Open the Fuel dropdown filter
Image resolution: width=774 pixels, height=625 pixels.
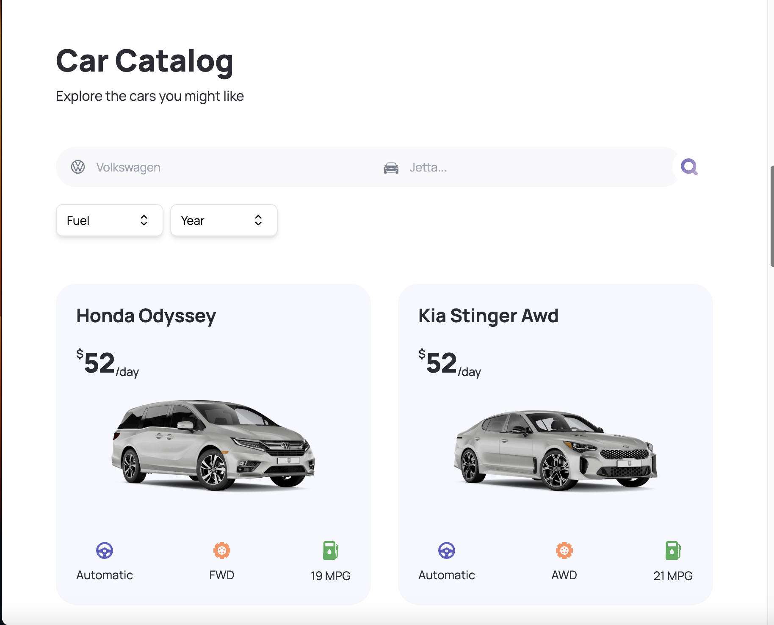coord(110,220)
